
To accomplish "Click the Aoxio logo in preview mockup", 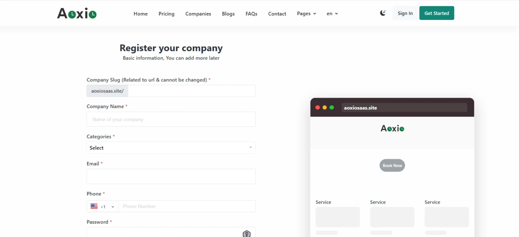I will pos(392,128).
